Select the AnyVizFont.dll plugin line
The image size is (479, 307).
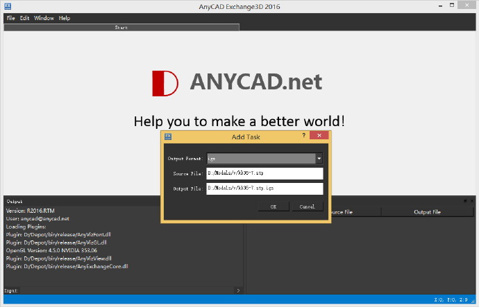pos(58,234)
